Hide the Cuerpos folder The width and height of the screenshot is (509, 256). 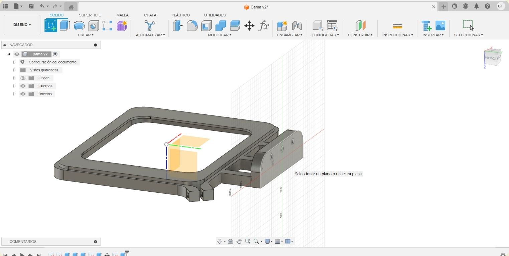tap(23, 86)
